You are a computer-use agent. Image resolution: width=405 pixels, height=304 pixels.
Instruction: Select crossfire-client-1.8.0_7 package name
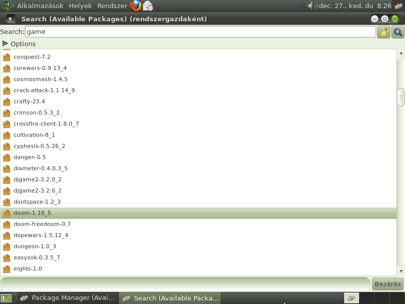46,124
